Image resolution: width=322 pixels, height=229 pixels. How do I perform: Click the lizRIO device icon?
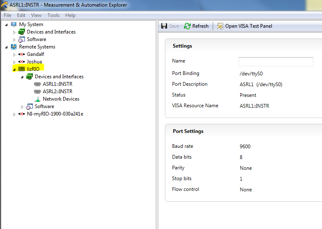coord(22,69)
